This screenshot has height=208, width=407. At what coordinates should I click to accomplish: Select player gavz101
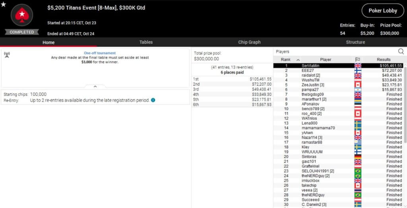(339, 161)
